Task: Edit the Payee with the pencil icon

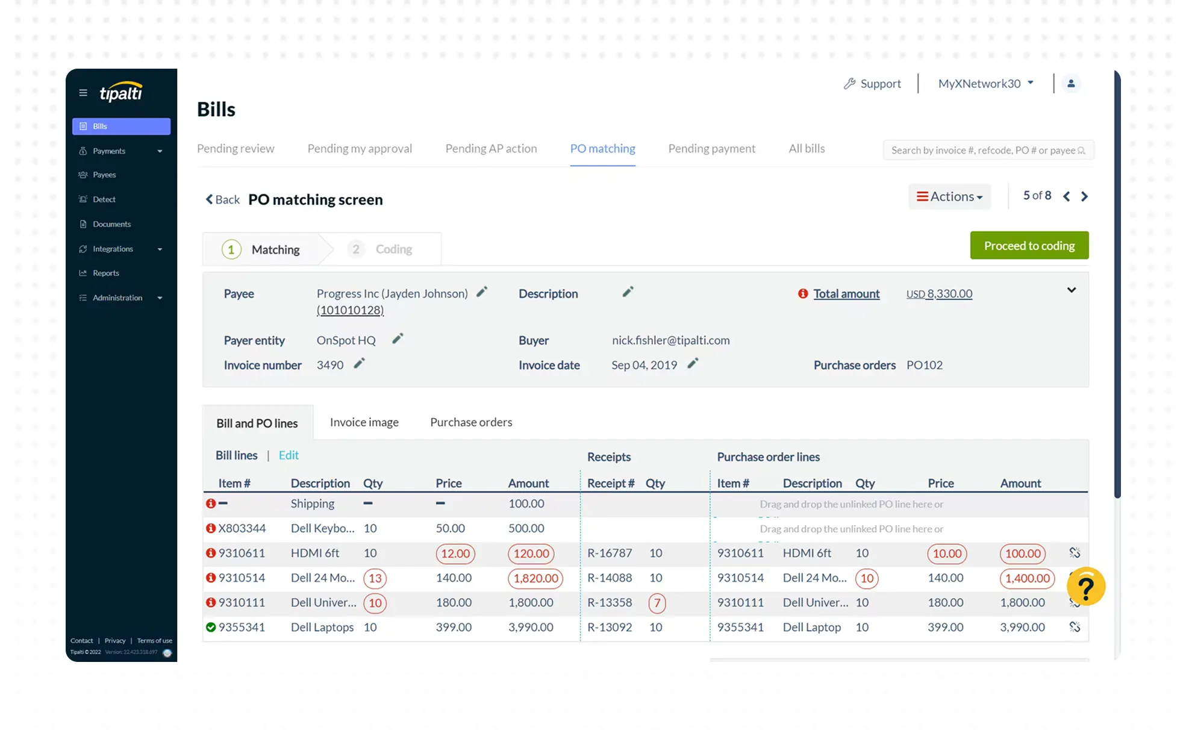Action: 481,292
